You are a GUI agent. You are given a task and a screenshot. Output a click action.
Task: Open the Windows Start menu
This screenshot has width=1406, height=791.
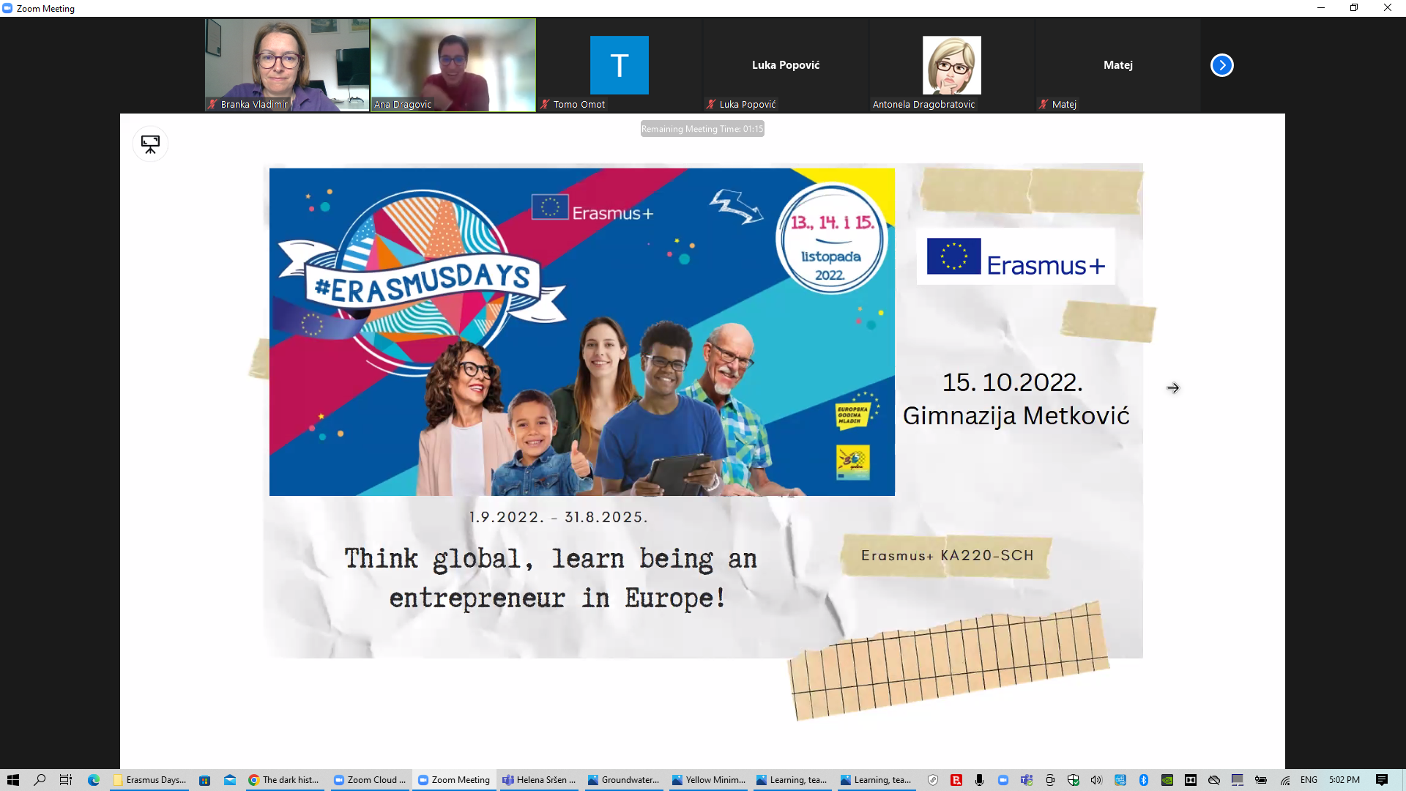pyautogui.click(x=13, y=780)
